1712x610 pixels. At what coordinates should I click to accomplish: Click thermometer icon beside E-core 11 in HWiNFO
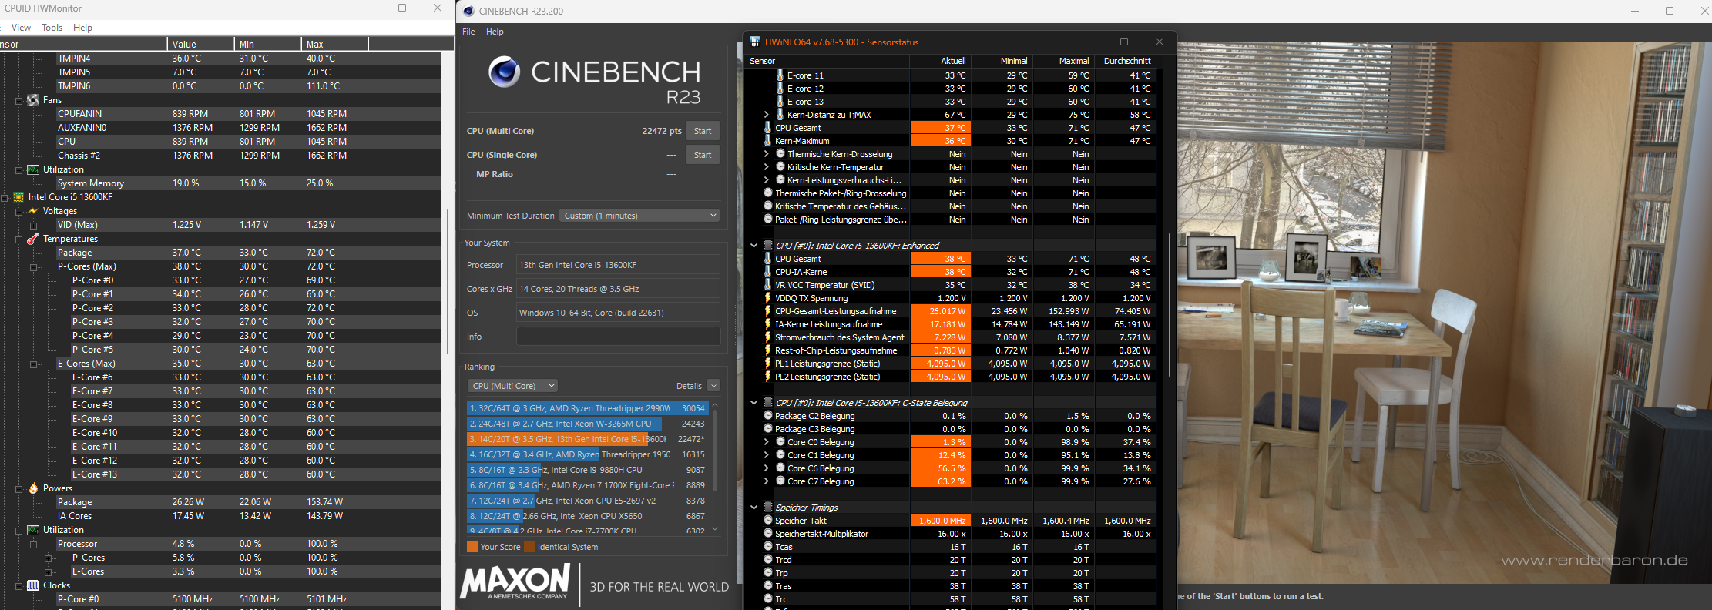(780, 75)
